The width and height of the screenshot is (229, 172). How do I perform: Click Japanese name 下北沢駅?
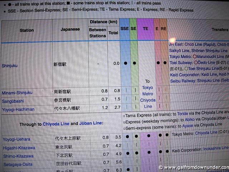point(64,155)
